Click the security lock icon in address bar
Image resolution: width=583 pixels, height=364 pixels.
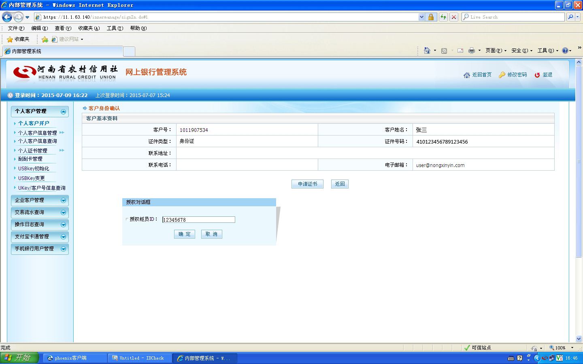point(431,17)
